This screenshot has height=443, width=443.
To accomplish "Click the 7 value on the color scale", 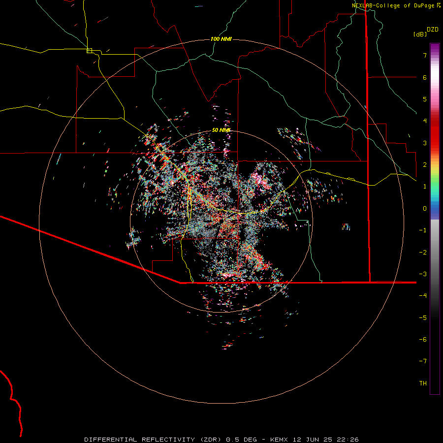I will click(425, 55).
